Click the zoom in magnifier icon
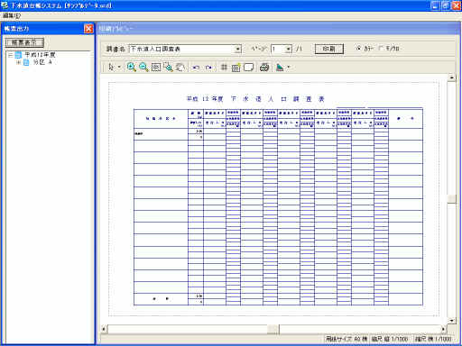 point(131,68)
